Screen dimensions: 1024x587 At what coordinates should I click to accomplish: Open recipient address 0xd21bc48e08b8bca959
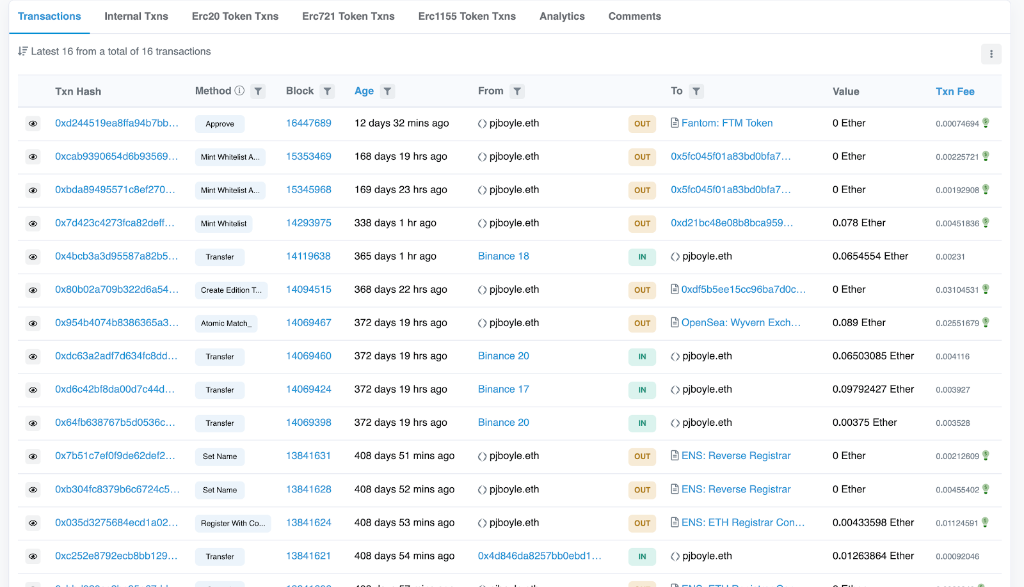(732, 223)
